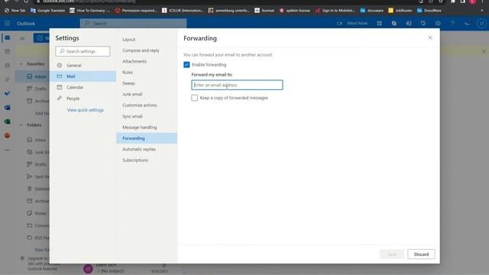Open Excel app in left rail

pos(8,121)
